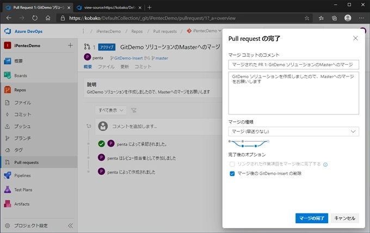This screenshot has height=233, width=370.
Task: Click the Repos breadcrumb link
Action: [x=137, y=32]
